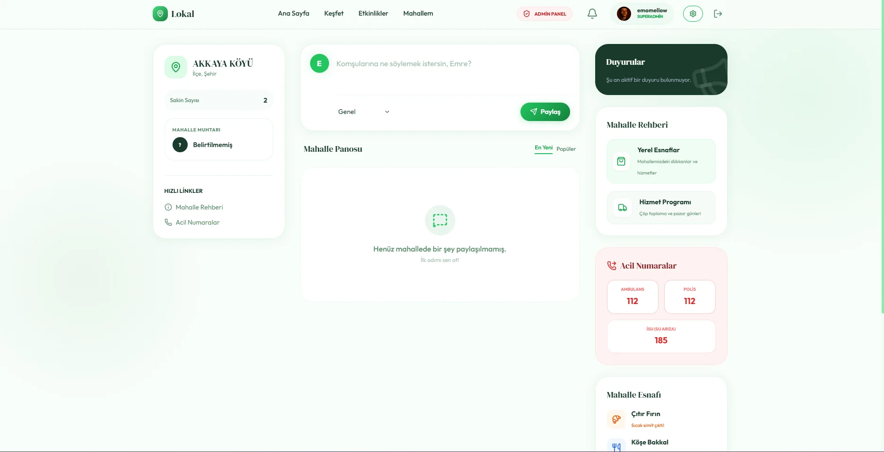Click the paper plane icon in Paylaş
Screen dimensions: 884x452
point(534,112)
